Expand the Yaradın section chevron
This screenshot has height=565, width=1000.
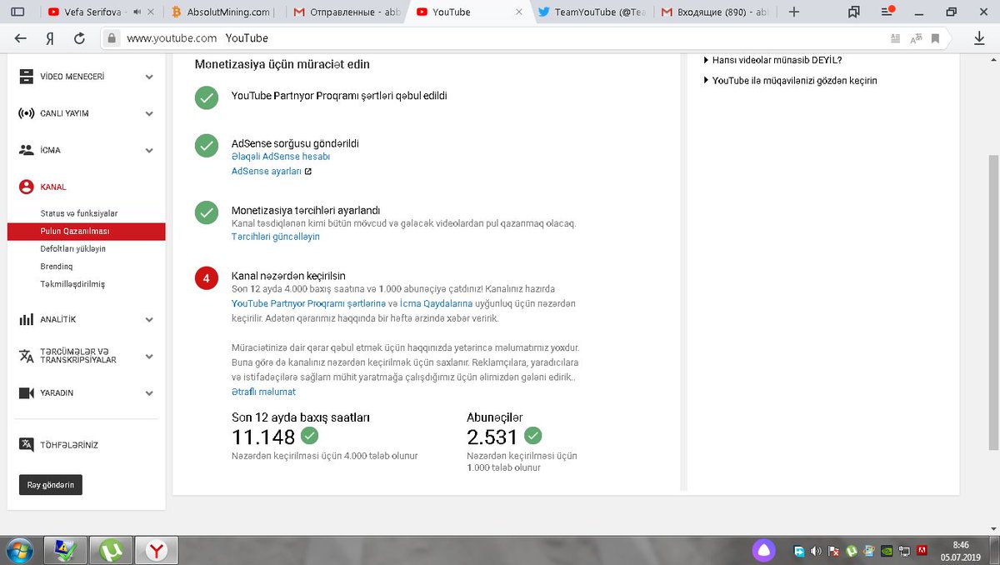click(x=149, y=392)
